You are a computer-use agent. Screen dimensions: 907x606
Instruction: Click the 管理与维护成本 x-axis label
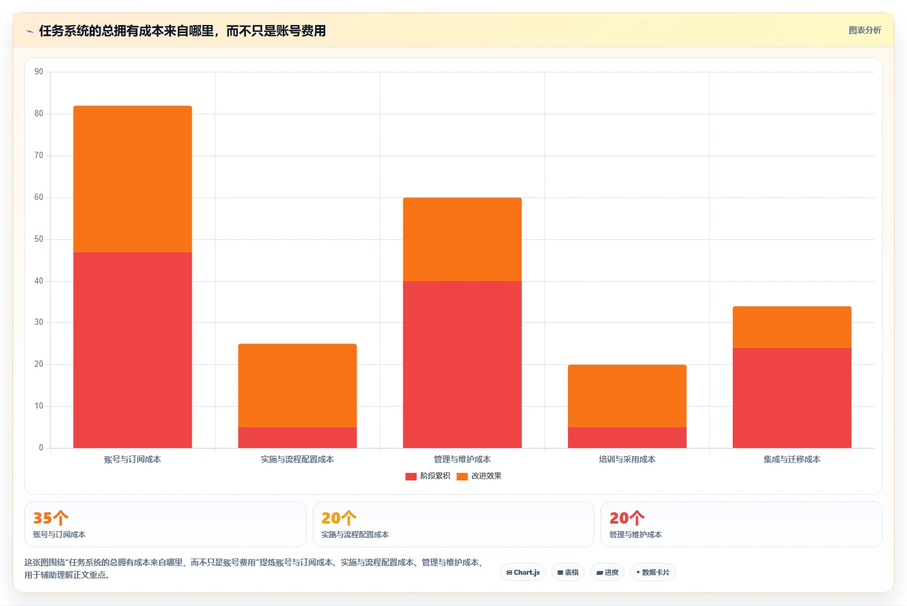462,459
